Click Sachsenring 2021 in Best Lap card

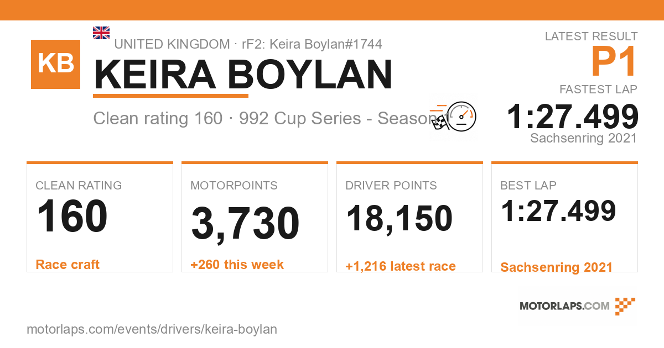(556, 267)
